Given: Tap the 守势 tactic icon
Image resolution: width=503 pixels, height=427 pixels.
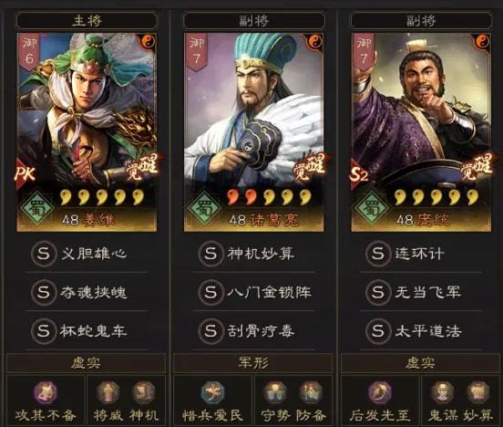Looking at the screenshot, I should tap(275, 392).
